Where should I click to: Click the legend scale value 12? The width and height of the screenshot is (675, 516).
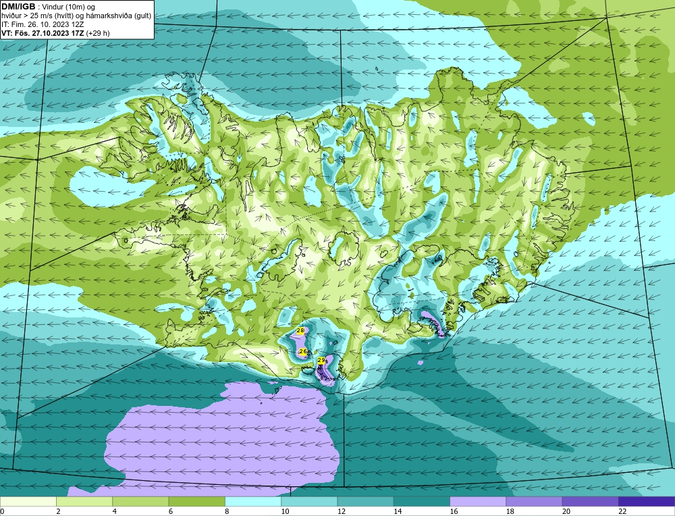tap(341, 511)
